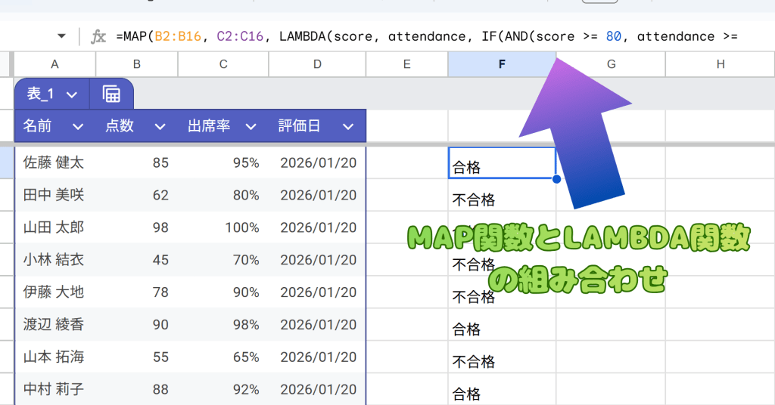This screenshot has height=405, width=775.
Task: Select column E header
Action: coord(406,64)
